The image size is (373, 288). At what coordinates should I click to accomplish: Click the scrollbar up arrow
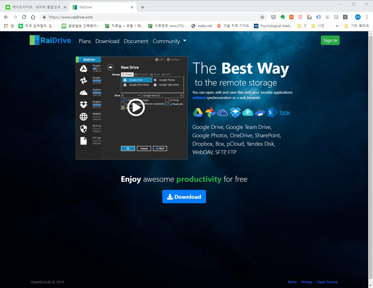pyautogui.click(x=370, y=34)
